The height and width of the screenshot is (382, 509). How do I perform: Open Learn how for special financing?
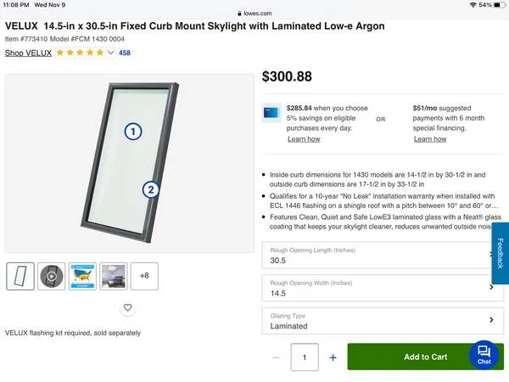coord(429,139)
